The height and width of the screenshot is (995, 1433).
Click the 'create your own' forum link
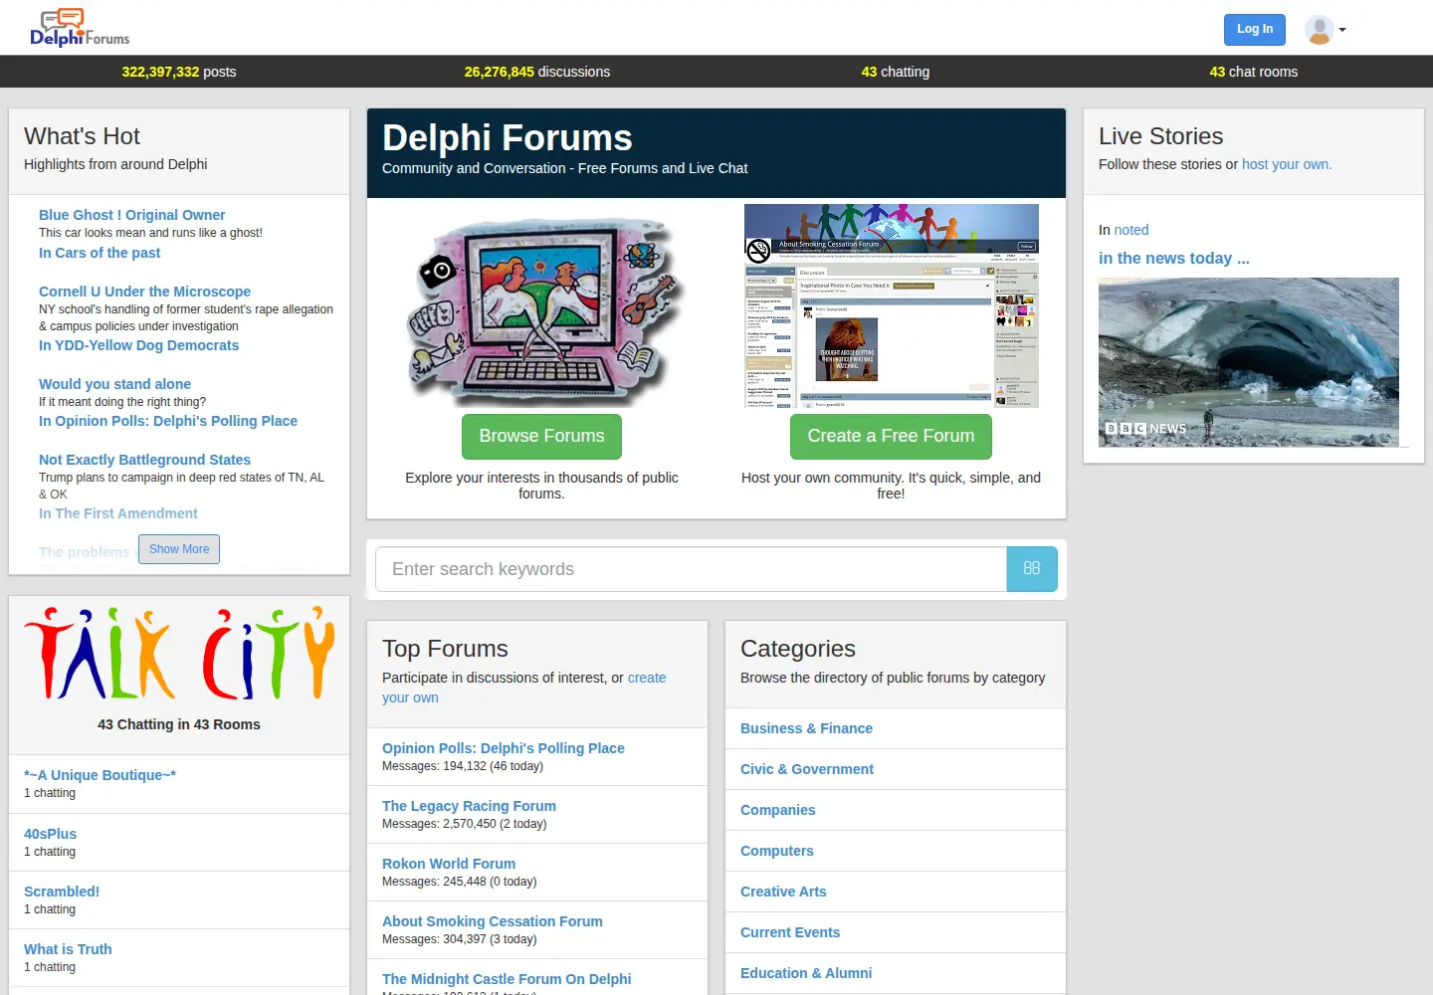(x=647, y=678)
